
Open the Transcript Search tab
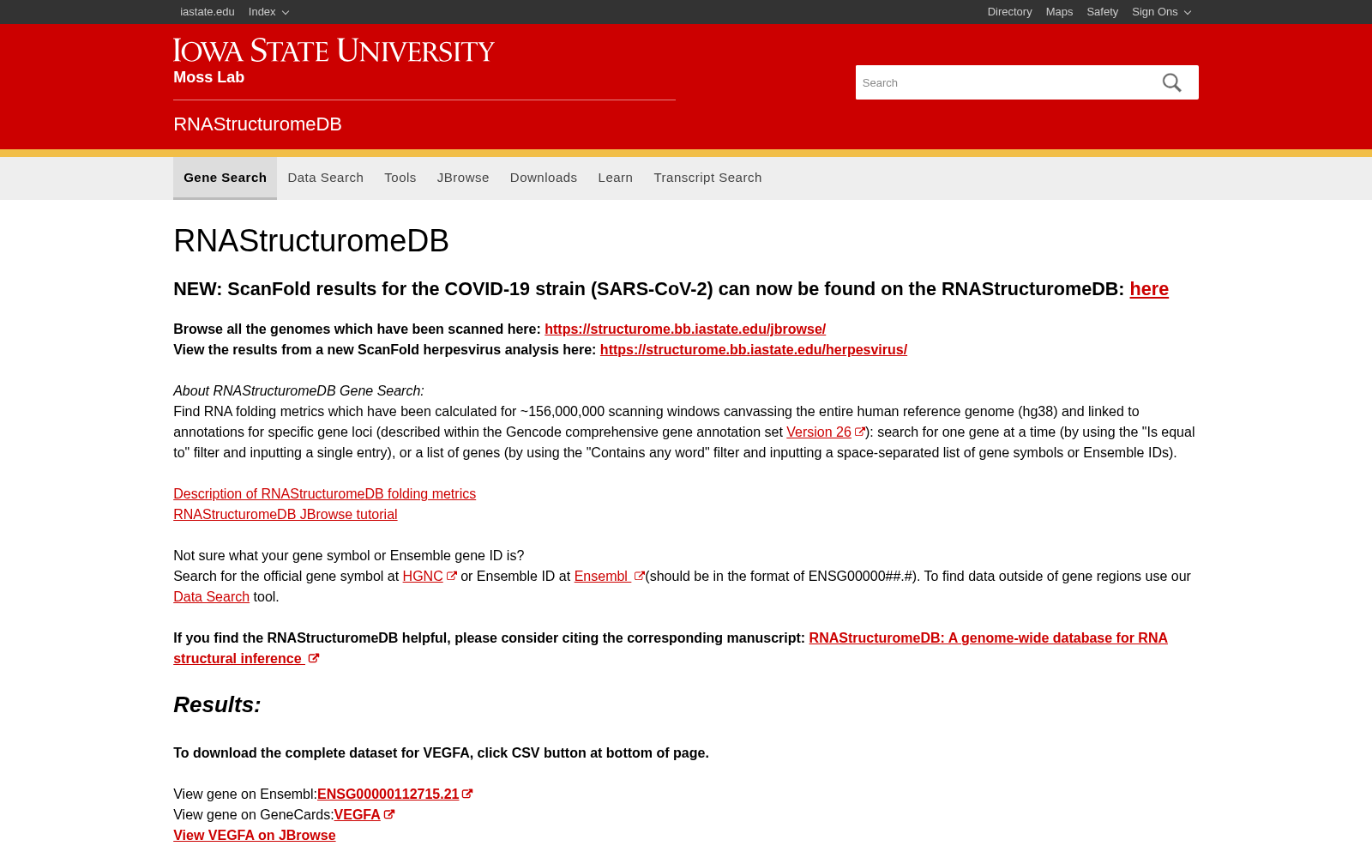point(707,178)
